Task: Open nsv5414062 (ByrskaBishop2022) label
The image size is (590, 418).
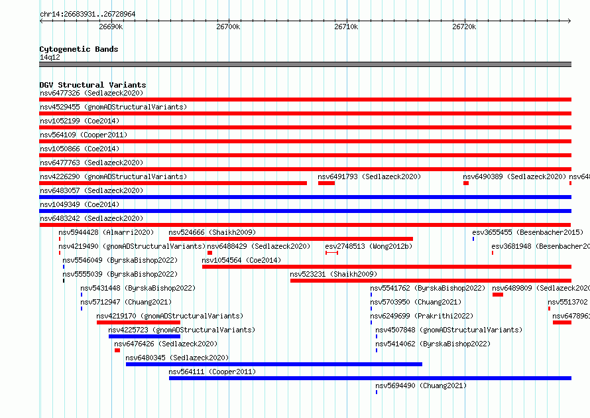Action: 433,344
